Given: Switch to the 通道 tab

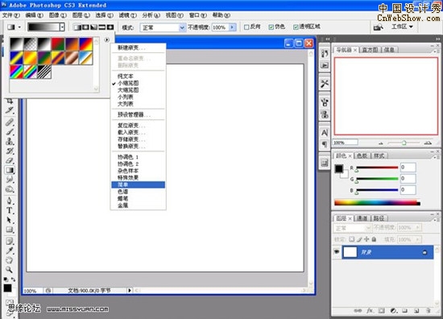Looking at the screenshot, I should pos(362,218).
